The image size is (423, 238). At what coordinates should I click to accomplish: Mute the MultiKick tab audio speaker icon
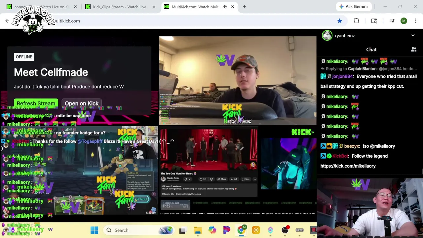[225, 7]
